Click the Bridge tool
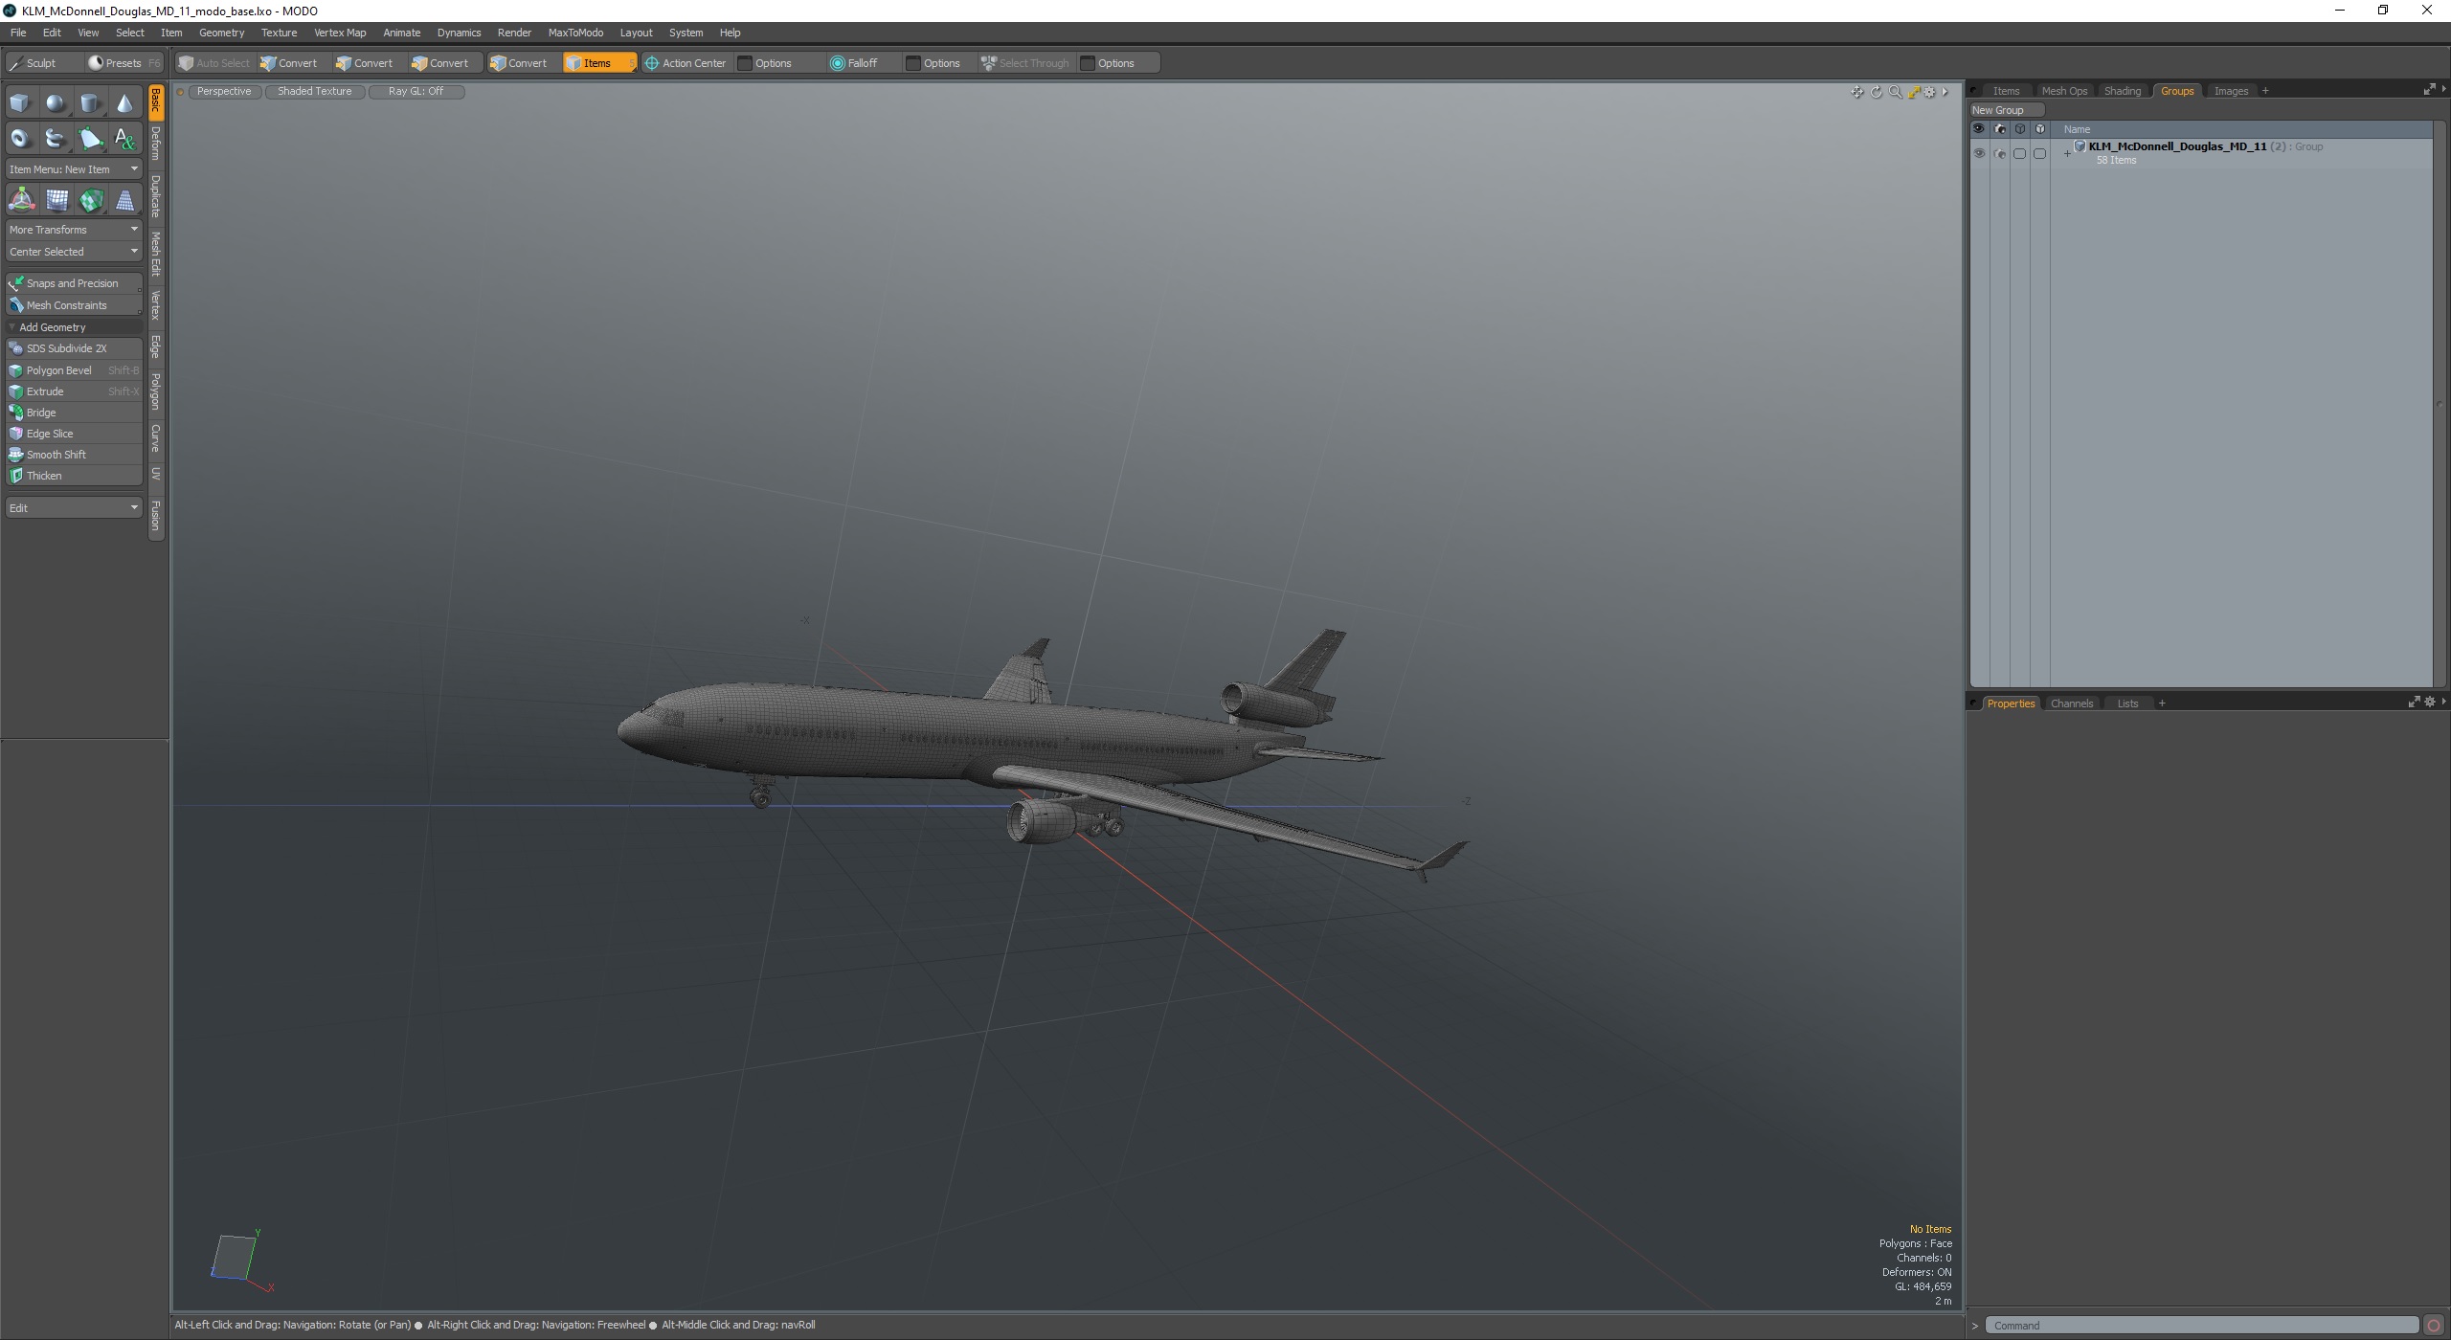Screen dimensions: 2451x1340 click(x=74, y=413)
